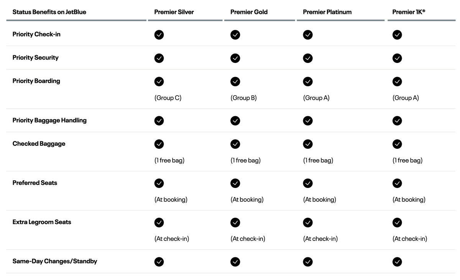
Task: Click Premier 1K Priority Check-in checkmark
Action: 397,35
